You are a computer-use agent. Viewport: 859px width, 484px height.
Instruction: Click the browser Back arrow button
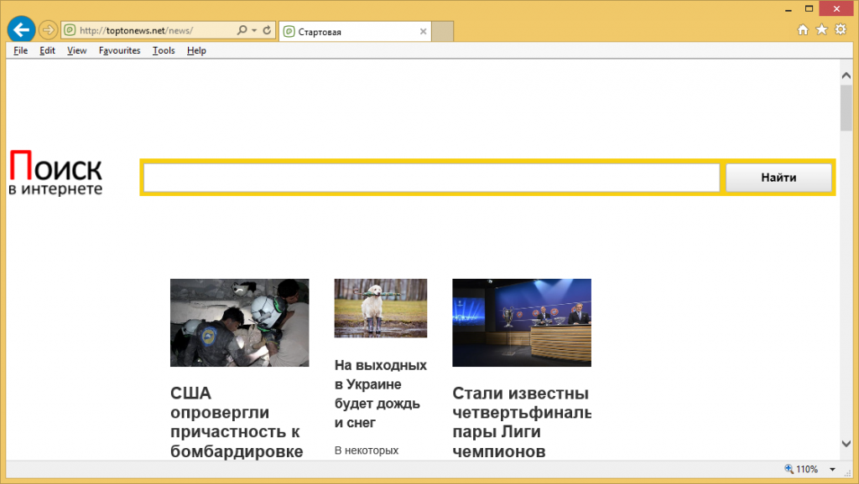point(21,30)
